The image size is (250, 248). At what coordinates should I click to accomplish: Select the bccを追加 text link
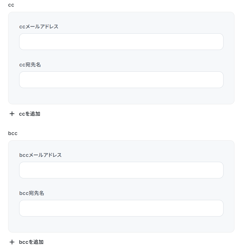click(x=31, y=242)
